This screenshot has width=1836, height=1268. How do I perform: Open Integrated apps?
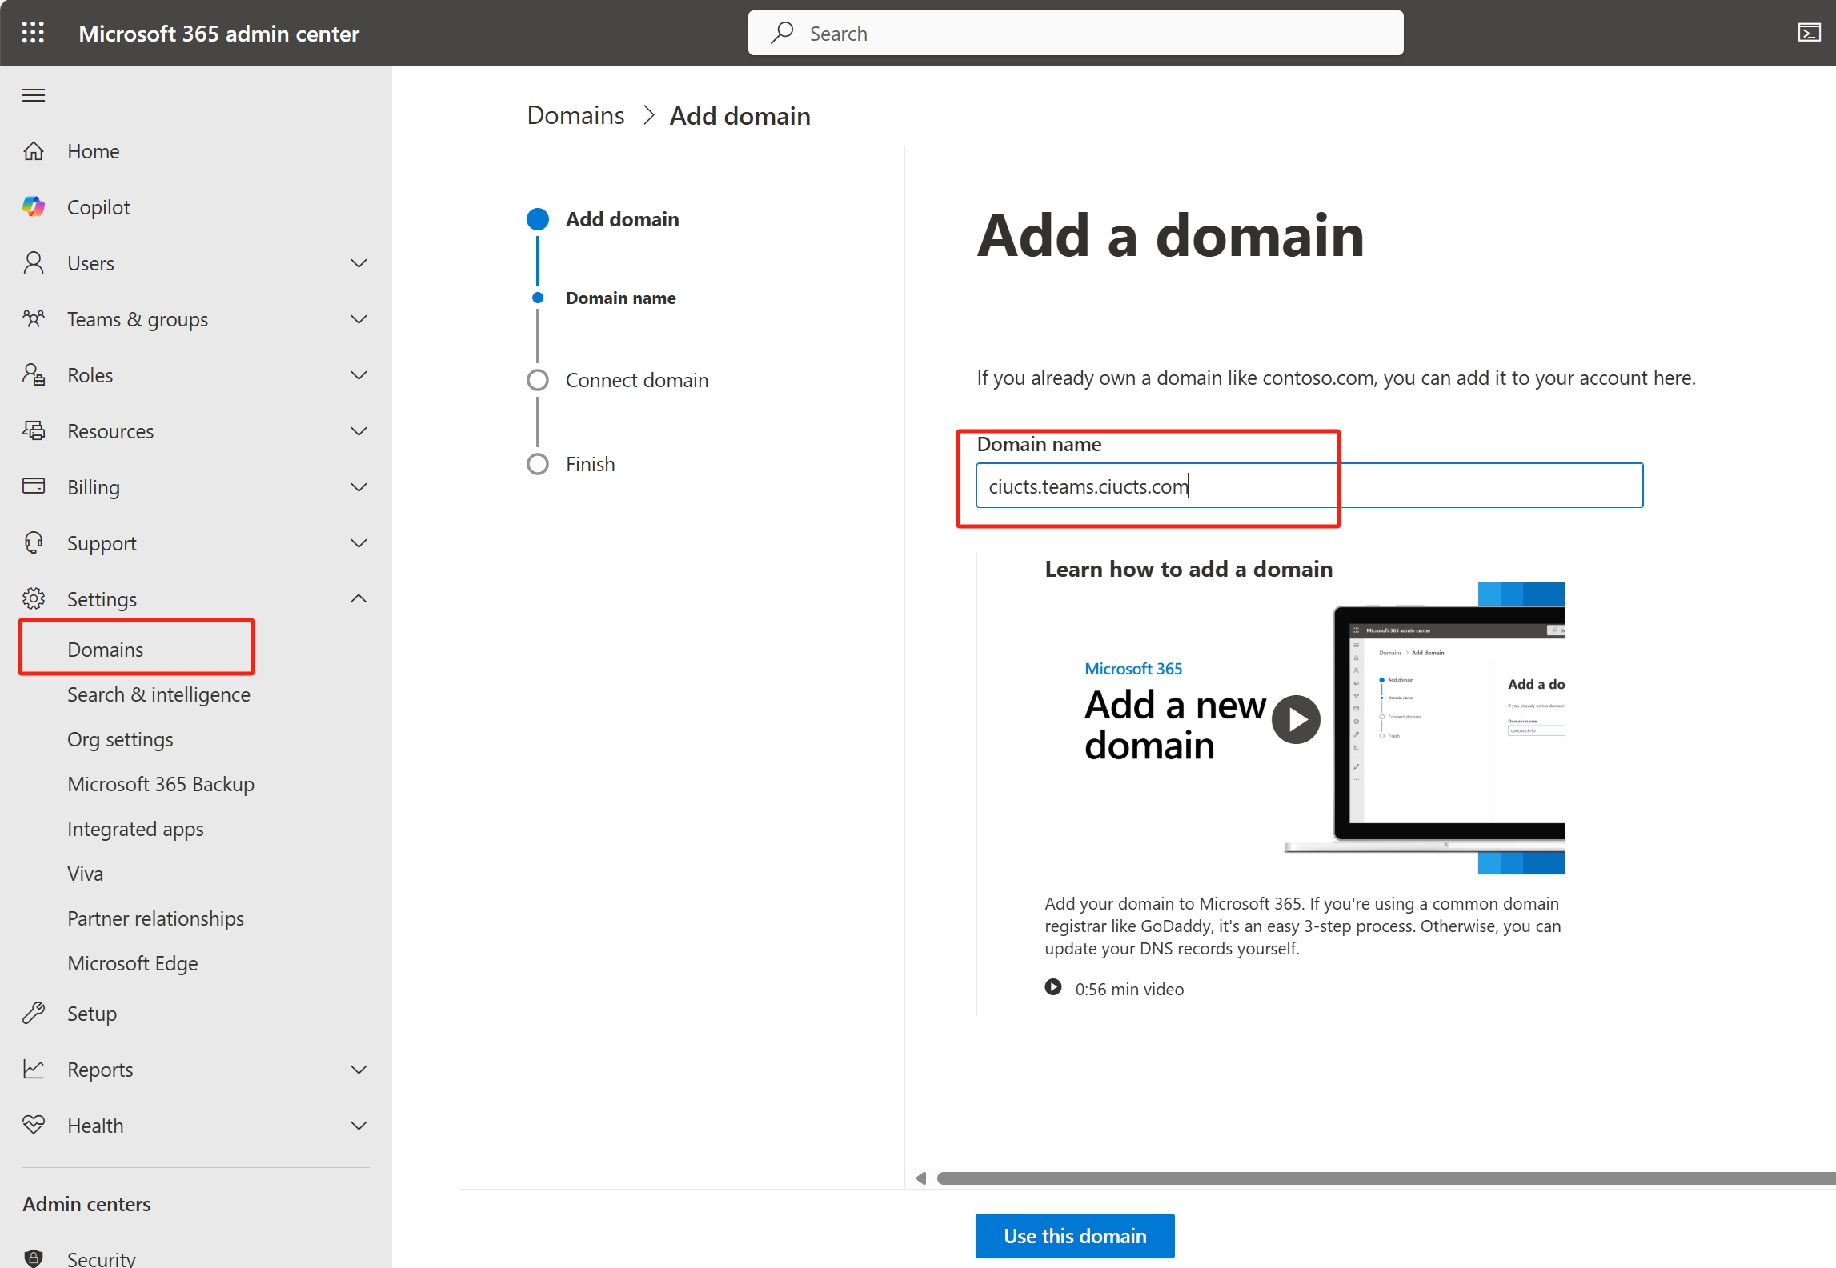pos(135,829)
